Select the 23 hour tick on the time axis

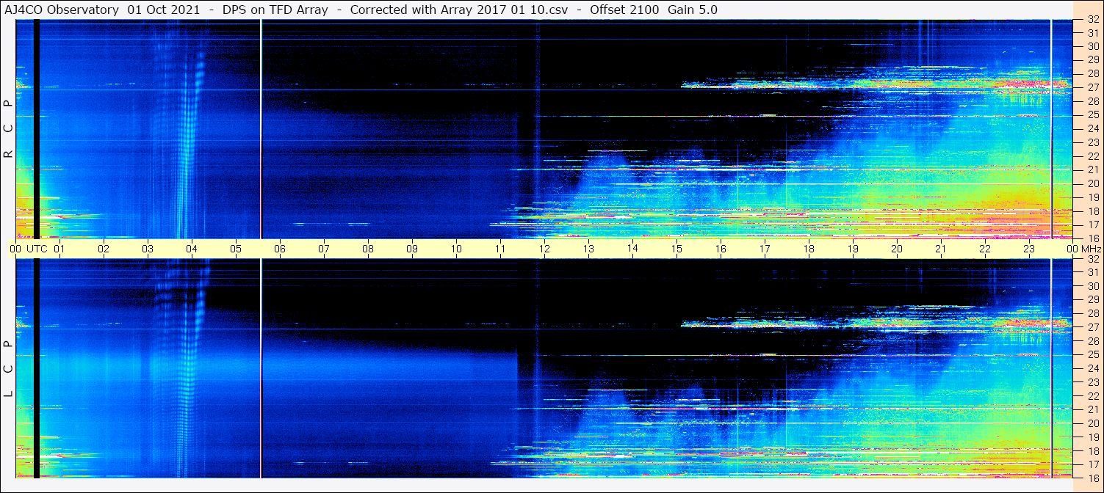click(1029, 249)
